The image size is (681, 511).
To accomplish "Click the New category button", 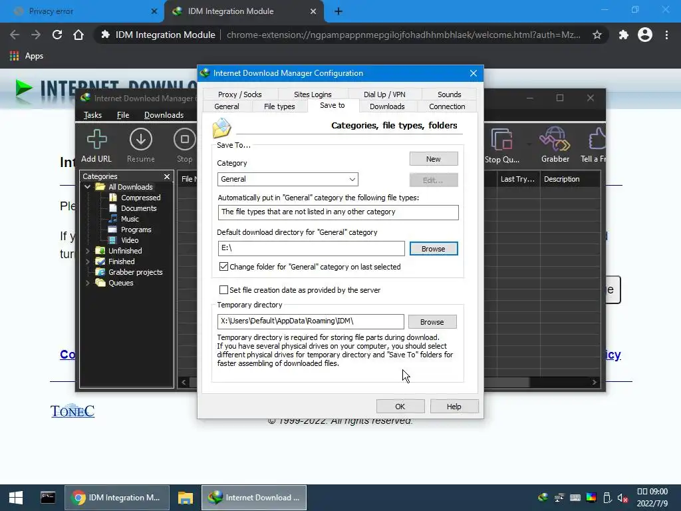I will (434, 158).
